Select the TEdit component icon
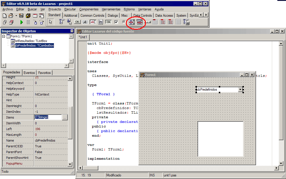This screenshot has height=179, width=286. (93, 22)
